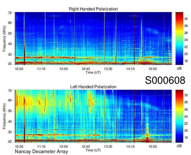Click the Left Handed Polarization title
Viewport: 191px width, 155px height.
(93, 87)
